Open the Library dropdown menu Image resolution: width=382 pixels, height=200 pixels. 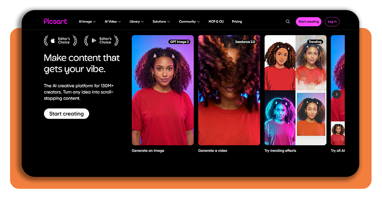137,21
